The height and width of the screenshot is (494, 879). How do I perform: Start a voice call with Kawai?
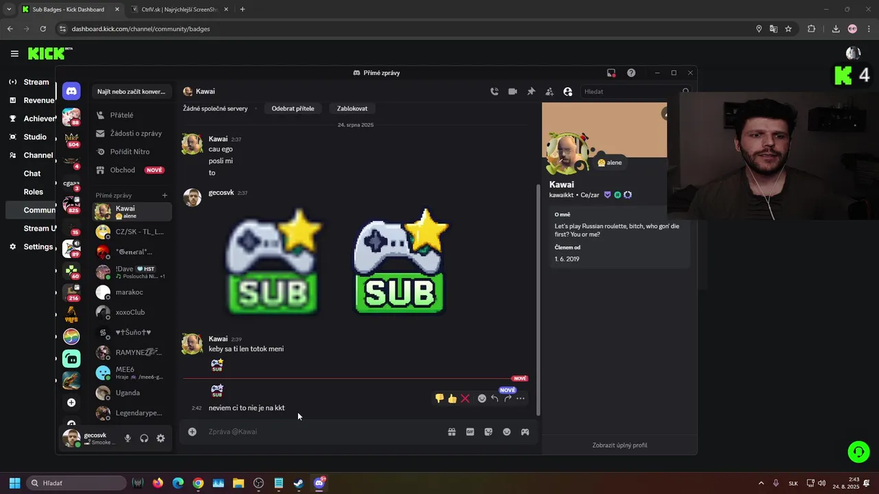pos(494,91)
